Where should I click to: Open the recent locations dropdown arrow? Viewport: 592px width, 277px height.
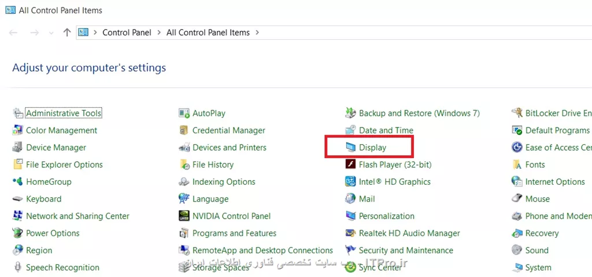51,33
